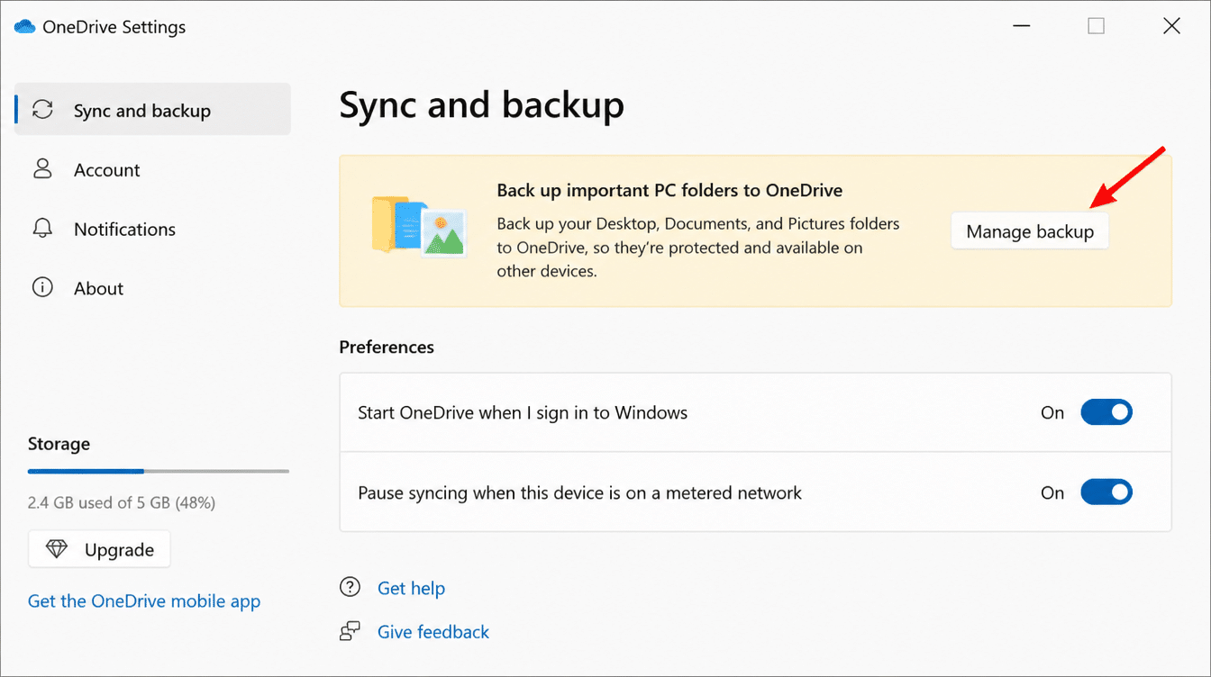Open Get the OneDrive mobile app link
This screenshot has height=677, width=1211.
144,600
